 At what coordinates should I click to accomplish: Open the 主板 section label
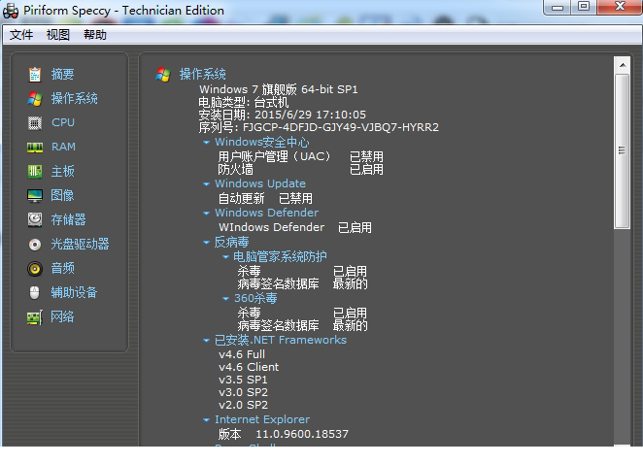tap(63, 171)
